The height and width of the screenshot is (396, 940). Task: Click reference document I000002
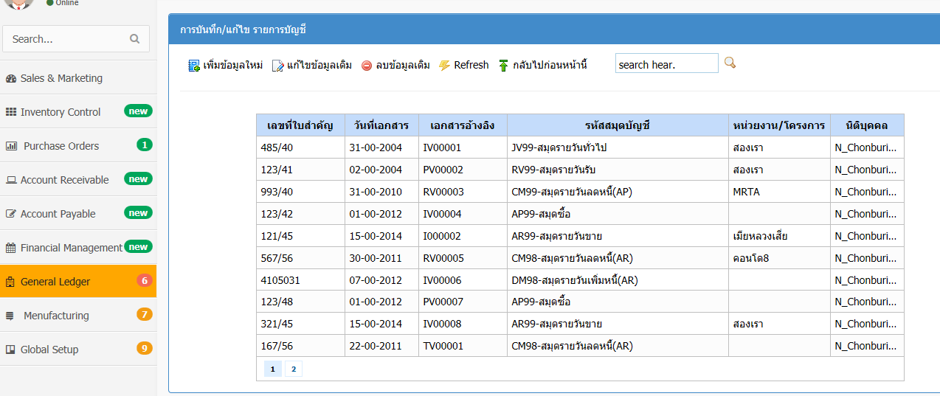coord(463,236)
